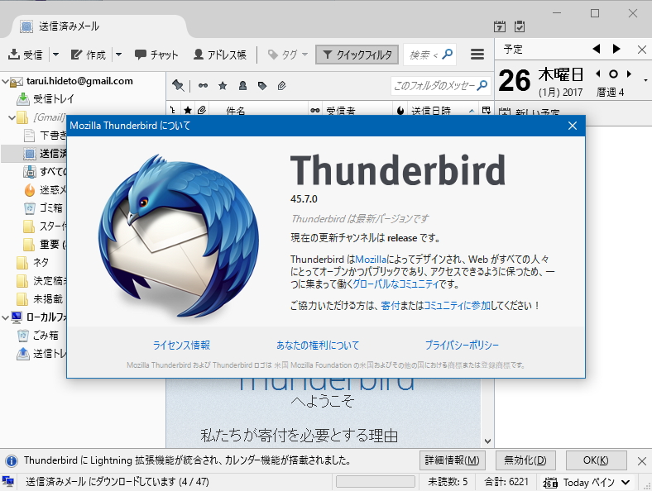Click the online status icon in status bar
The width and height of the screenshot is (652, 491).
pos(8,482)
